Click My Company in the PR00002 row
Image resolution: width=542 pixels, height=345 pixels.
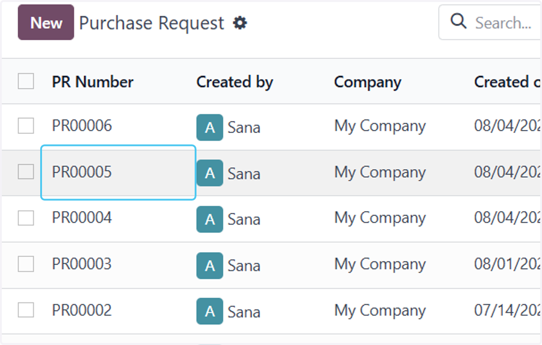380,311
